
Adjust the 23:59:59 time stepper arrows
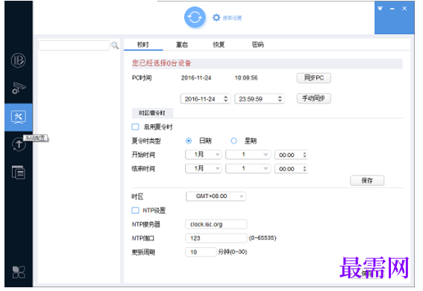280,99
